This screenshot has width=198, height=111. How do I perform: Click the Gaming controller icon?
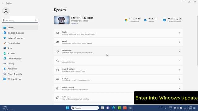pyautogui.click(x=5, y=64)
